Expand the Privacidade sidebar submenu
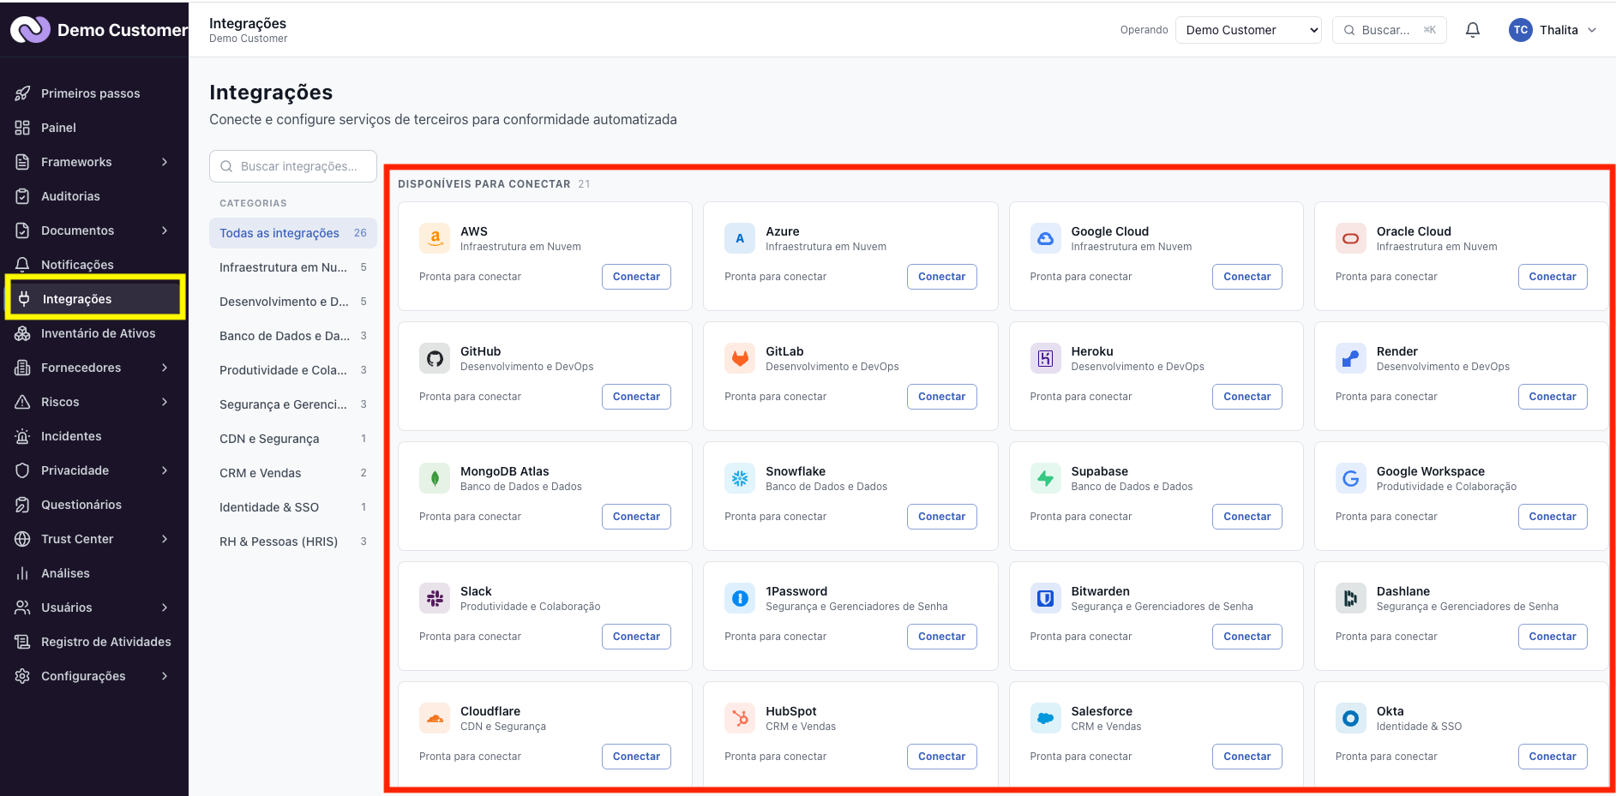 point(165,470)
